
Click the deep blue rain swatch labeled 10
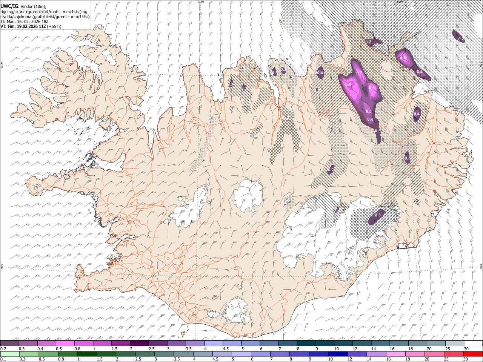coord(338,354)
